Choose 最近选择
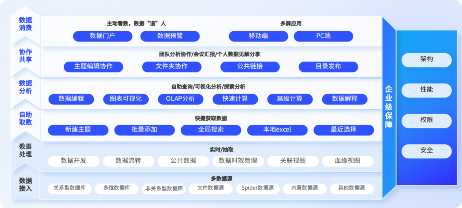This screenshot has height=208, width=462. pos(343,130)
